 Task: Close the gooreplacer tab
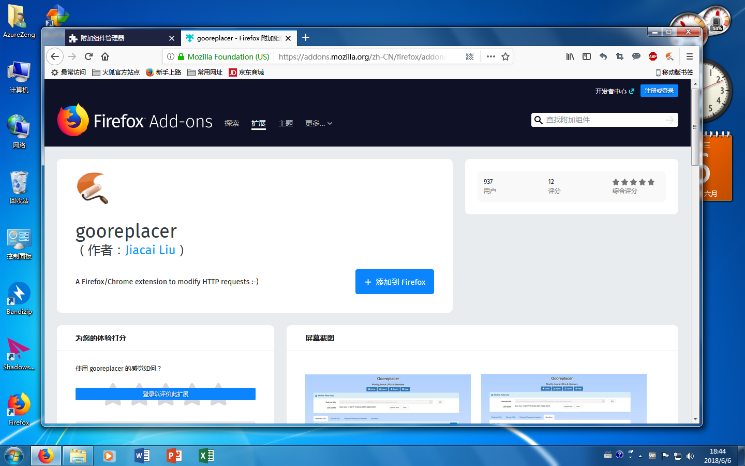[288, 38]
